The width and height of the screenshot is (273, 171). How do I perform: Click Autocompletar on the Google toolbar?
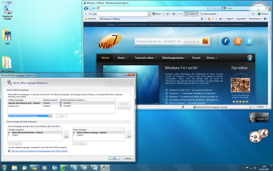point(209,14)
